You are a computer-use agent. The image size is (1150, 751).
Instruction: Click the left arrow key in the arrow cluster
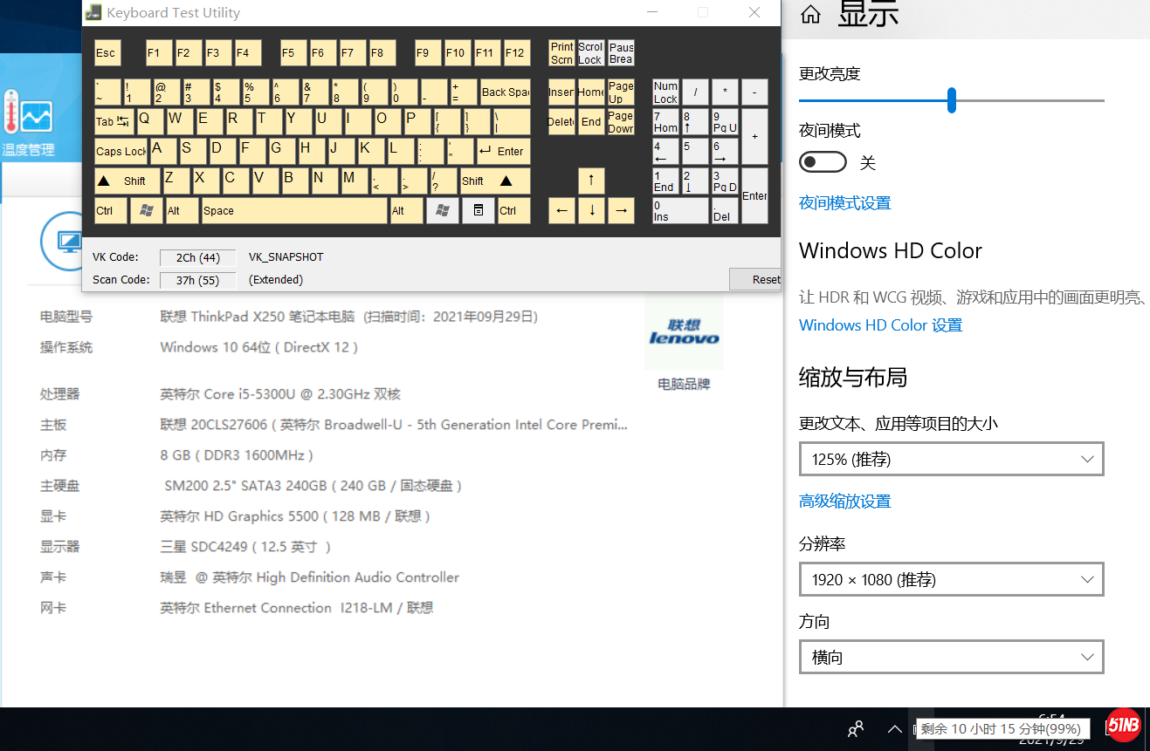561,210
